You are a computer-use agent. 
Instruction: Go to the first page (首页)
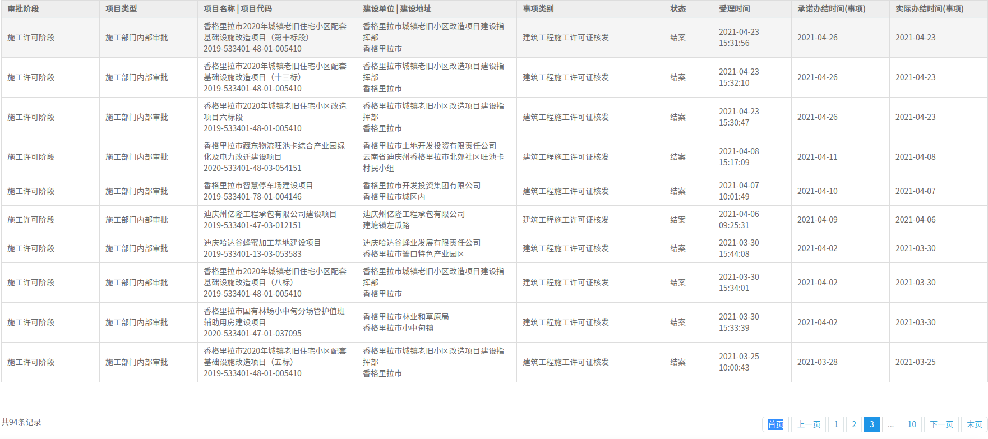tap(775, 424)
